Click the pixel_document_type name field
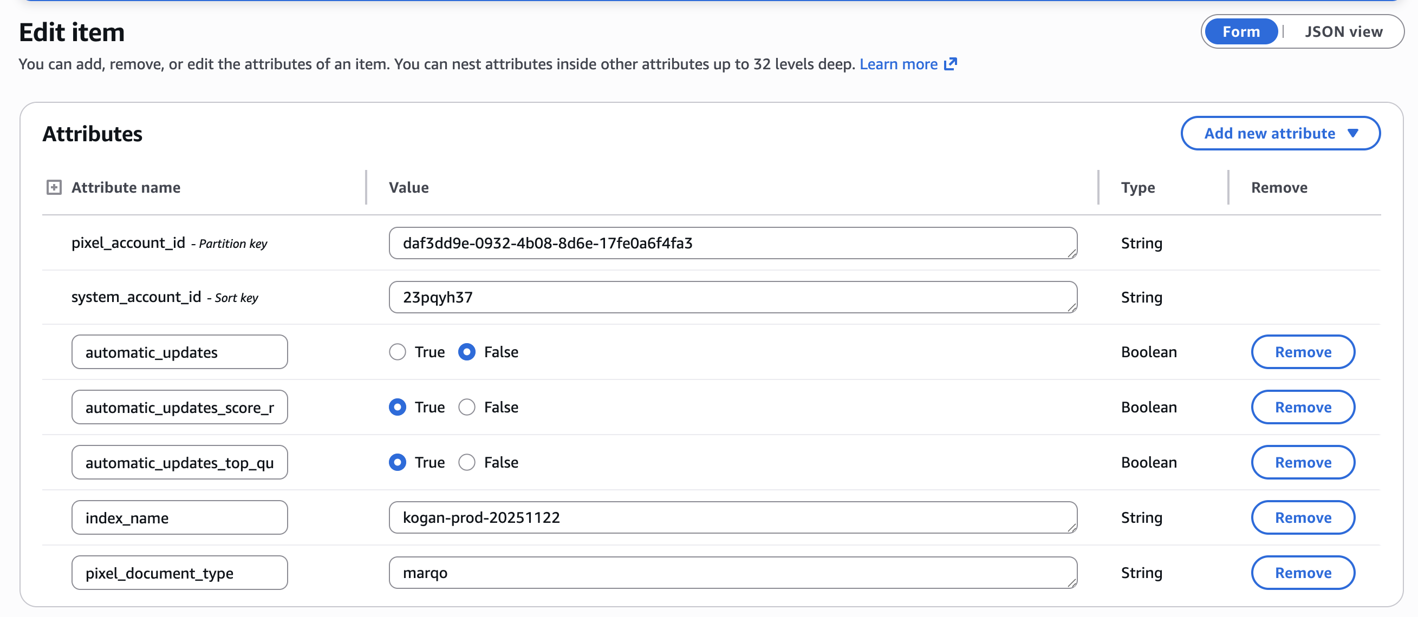Image resolution: width=1418 pixels, height=617 pixels. tap(179, 573)
